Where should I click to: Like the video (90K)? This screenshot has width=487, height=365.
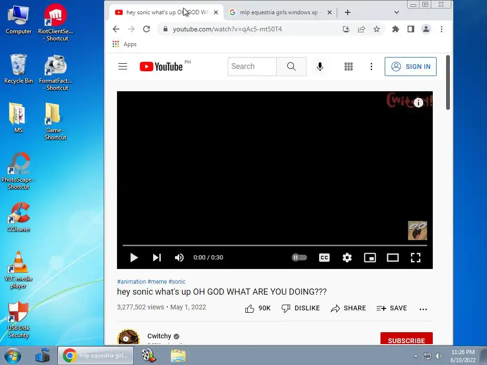tap(258, 308)
